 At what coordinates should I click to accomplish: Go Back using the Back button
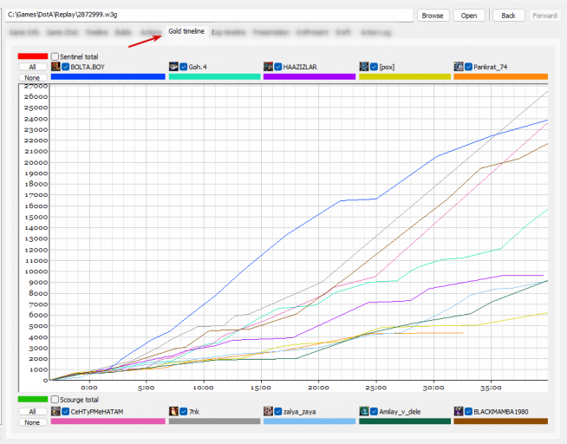pos(508,16)
